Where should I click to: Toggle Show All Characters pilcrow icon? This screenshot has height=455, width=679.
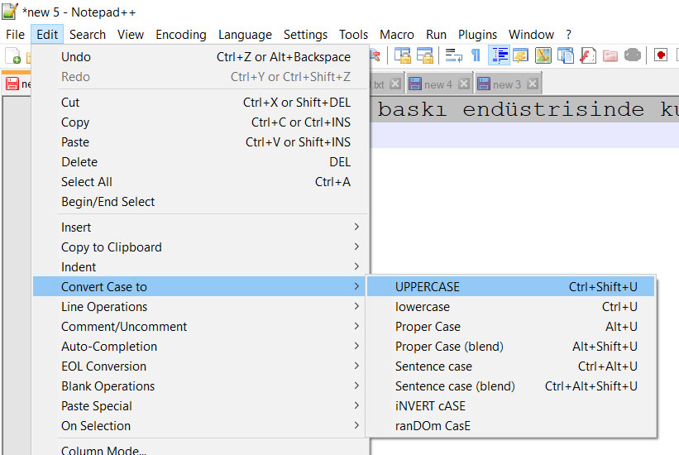pyautogui.click(x=476, y=55)
